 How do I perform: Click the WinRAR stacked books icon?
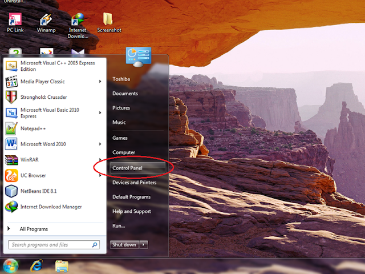(x=11, y=160)
